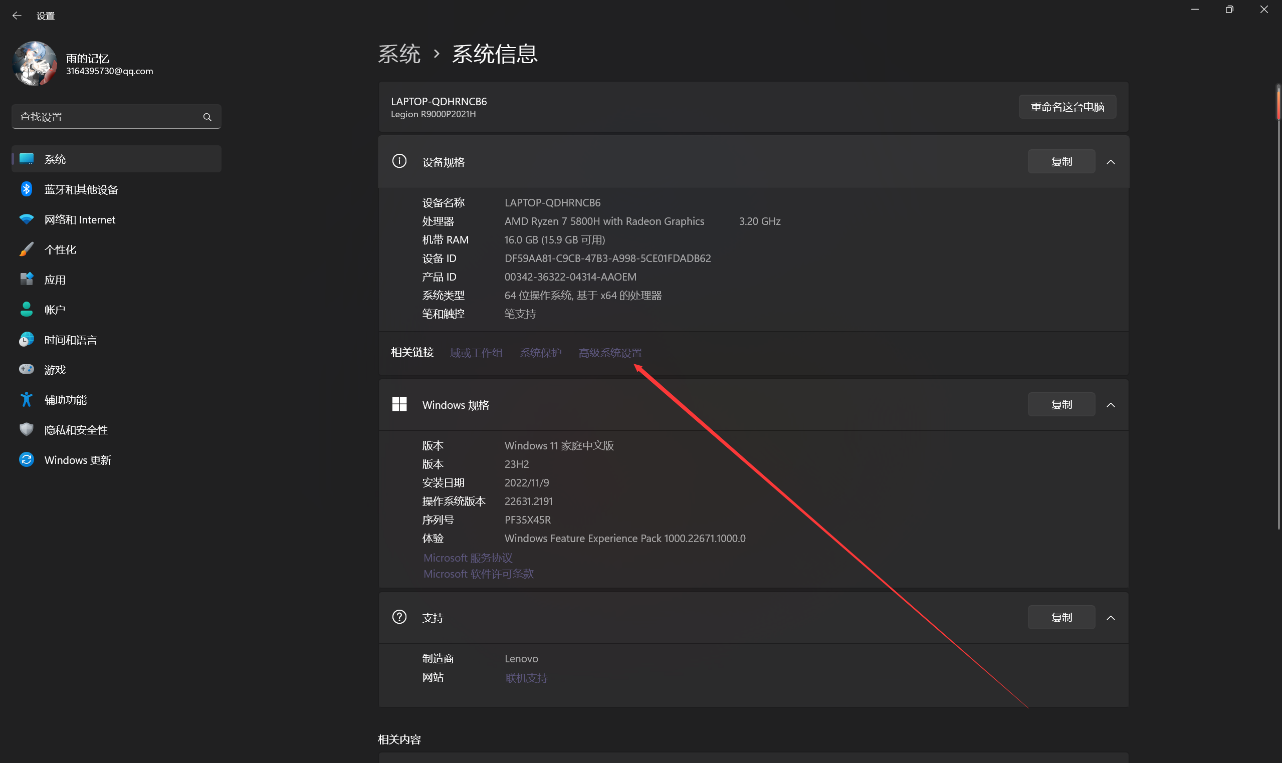Collapse the 支持 section chevron
1282x763 pixels.
pyautogui.click(x=1111, y=618)
